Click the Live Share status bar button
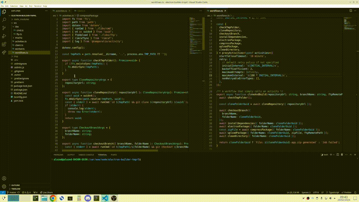The height and width of the screenshot is (202, 359). pyautogui.click(x=46, y=192)
